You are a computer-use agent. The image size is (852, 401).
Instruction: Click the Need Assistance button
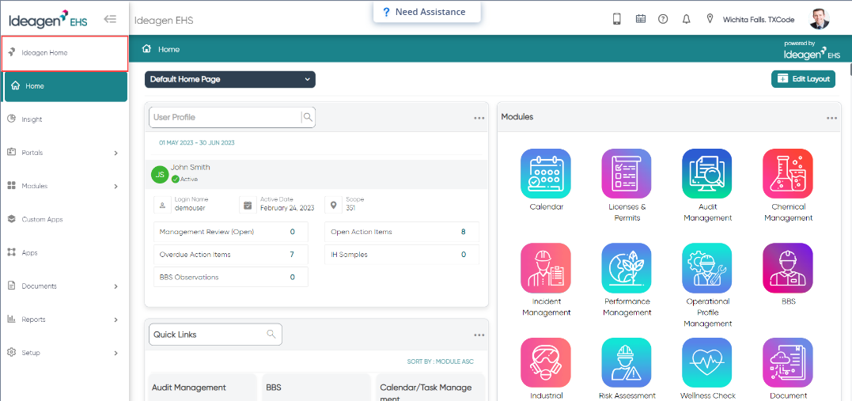tap(426, 12)
